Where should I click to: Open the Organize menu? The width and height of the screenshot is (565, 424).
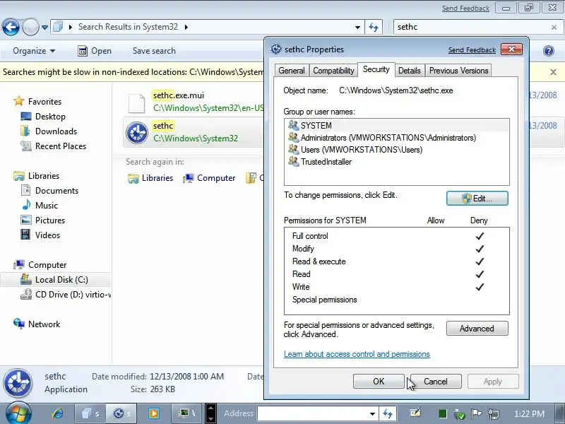34,51
